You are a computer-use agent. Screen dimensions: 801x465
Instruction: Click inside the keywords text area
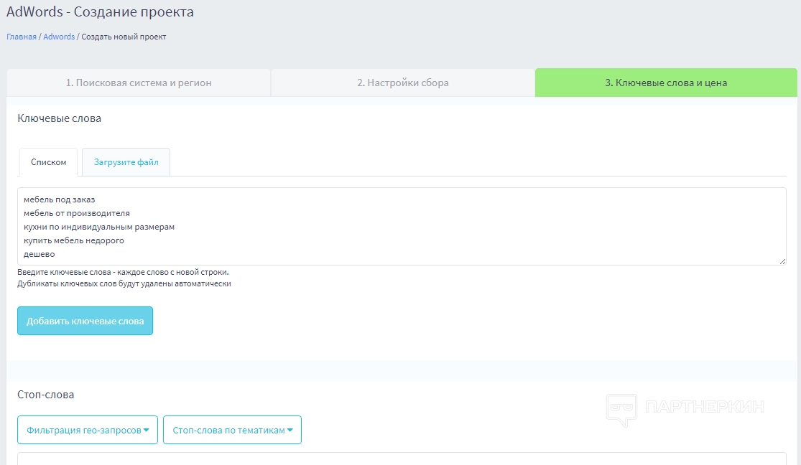[402, 226]
